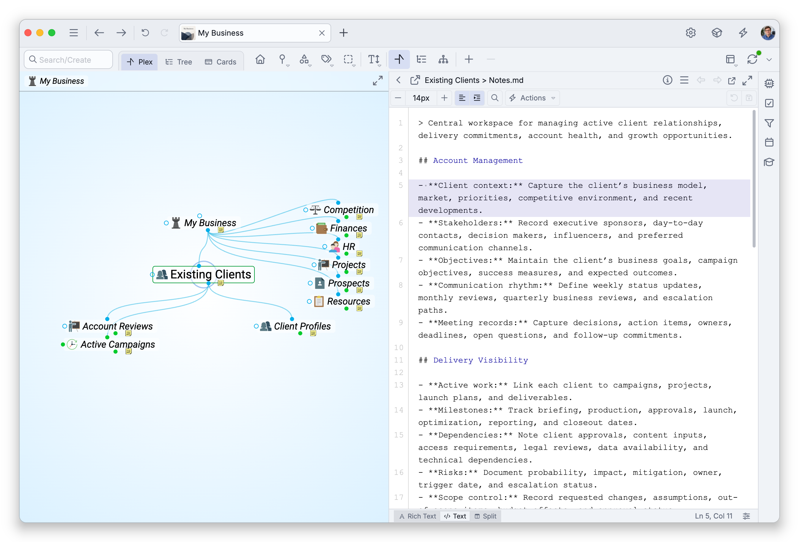Go back with the notes chevron
Image resolution: width=799 pixels, height=542 pixels.
tap(399, 80)
